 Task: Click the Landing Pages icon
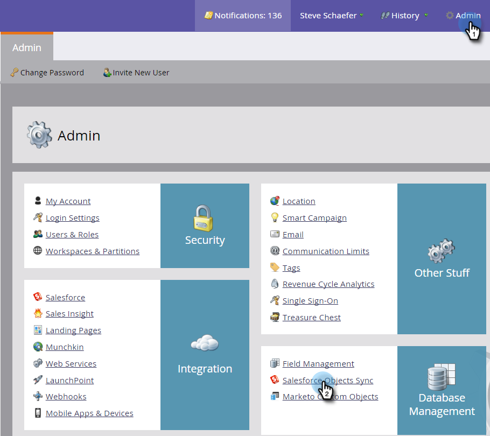click(38, 330)
